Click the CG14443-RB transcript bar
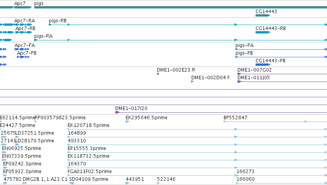Image resolution: width=327 pixels, height=185 pixels. [x=263, y=32]
